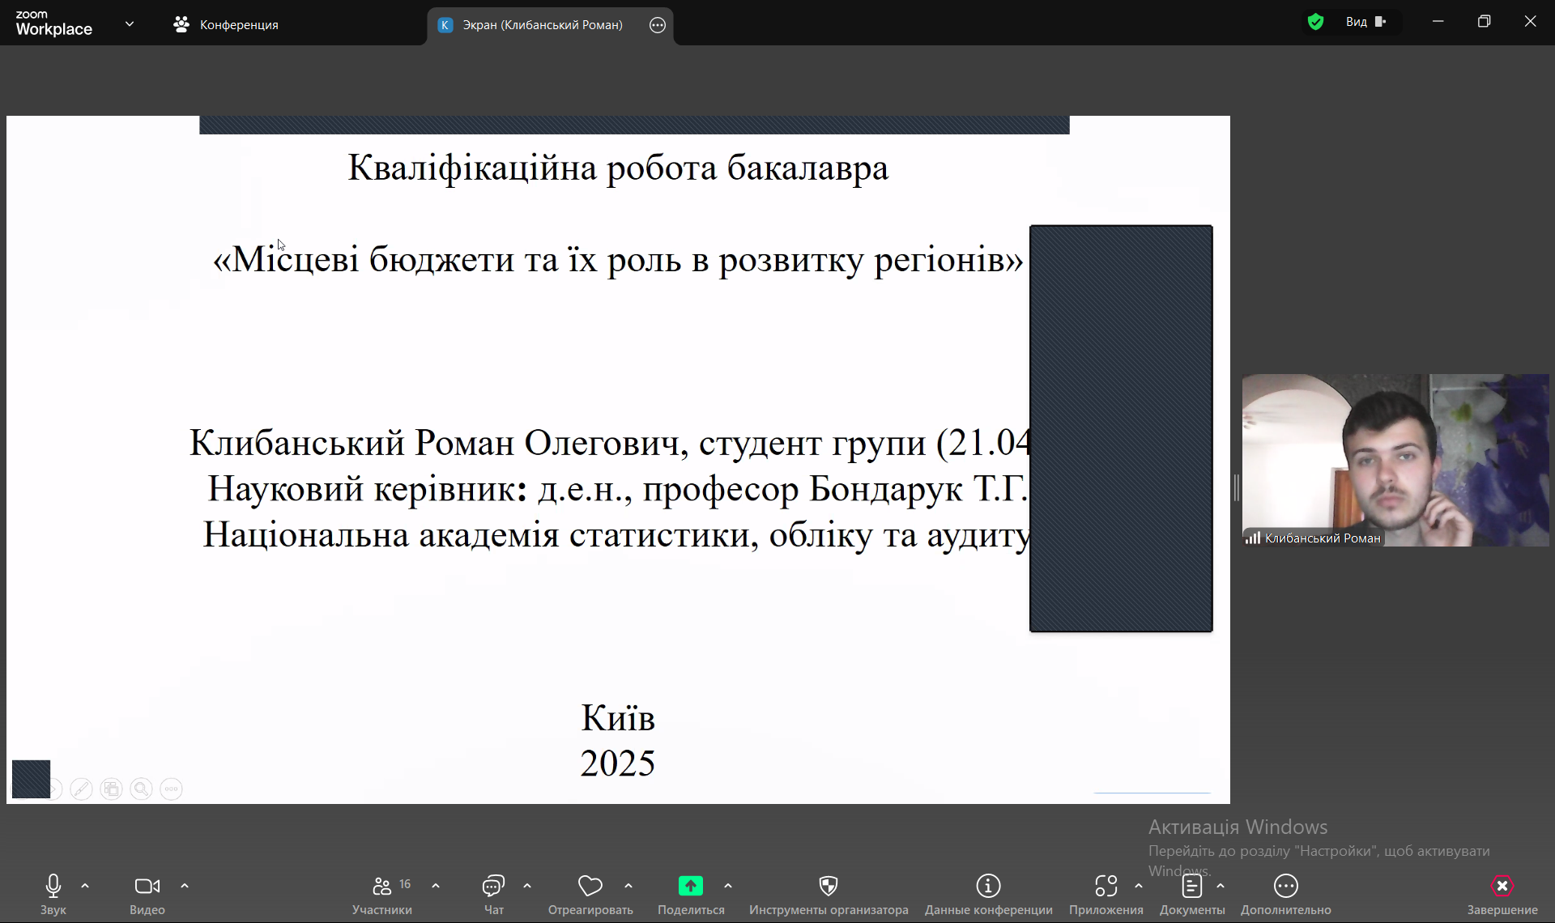Open Инструменты организатора host tools shield
The width and height of the screenshot is (1555, 923).
[x=828, y=887]
